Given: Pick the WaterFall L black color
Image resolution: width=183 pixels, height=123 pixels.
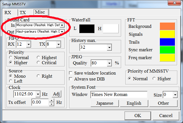Looking at the screenshot, I should [x=87, y=29].
